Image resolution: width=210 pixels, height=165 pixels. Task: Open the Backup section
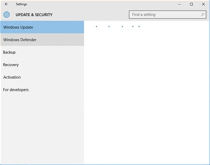coord(43,52)
